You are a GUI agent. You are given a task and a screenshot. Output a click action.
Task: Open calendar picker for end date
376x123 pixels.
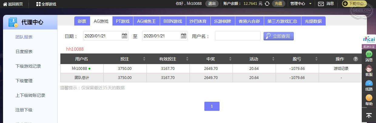click(184, 36)
